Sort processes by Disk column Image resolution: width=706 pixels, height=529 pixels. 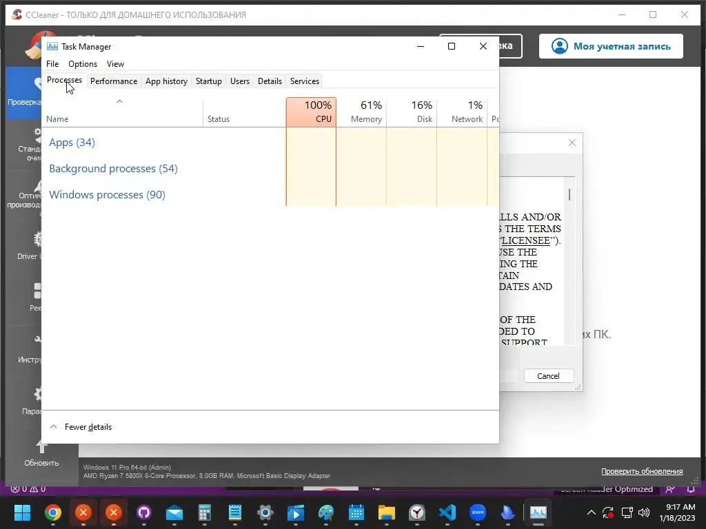point(412,112)
